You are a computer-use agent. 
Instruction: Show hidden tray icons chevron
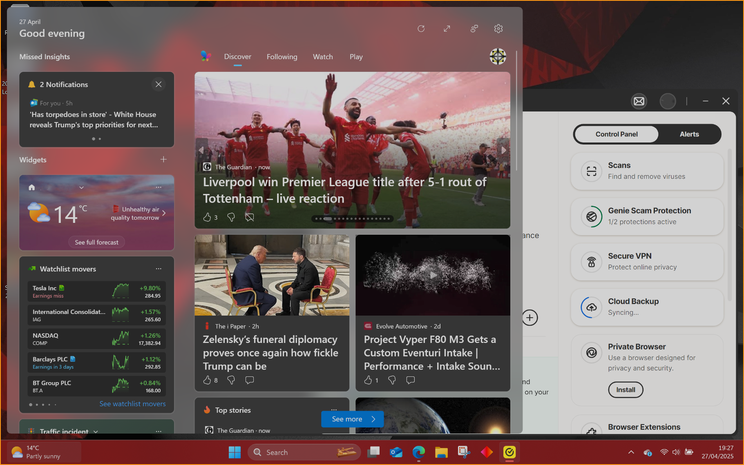(x=631, y=452)
